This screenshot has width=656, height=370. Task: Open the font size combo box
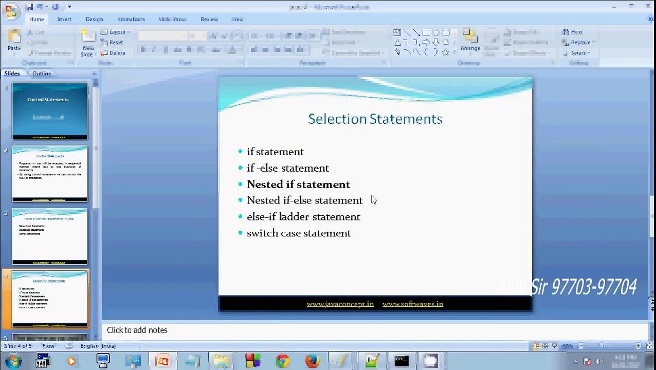[x=196, y=35]
